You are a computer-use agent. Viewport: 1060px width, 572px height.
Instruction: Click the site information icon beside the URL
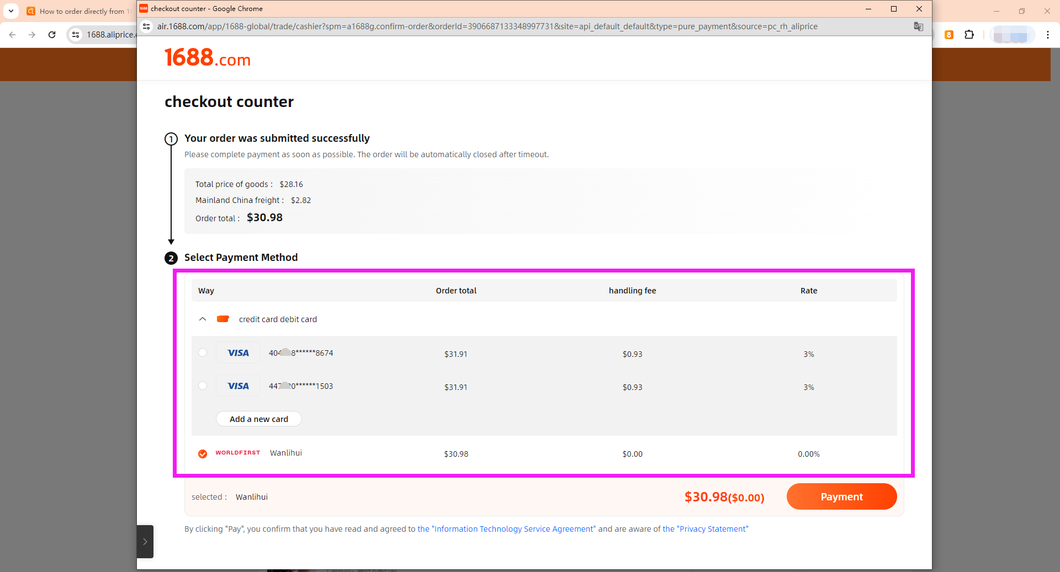point(146,26)
